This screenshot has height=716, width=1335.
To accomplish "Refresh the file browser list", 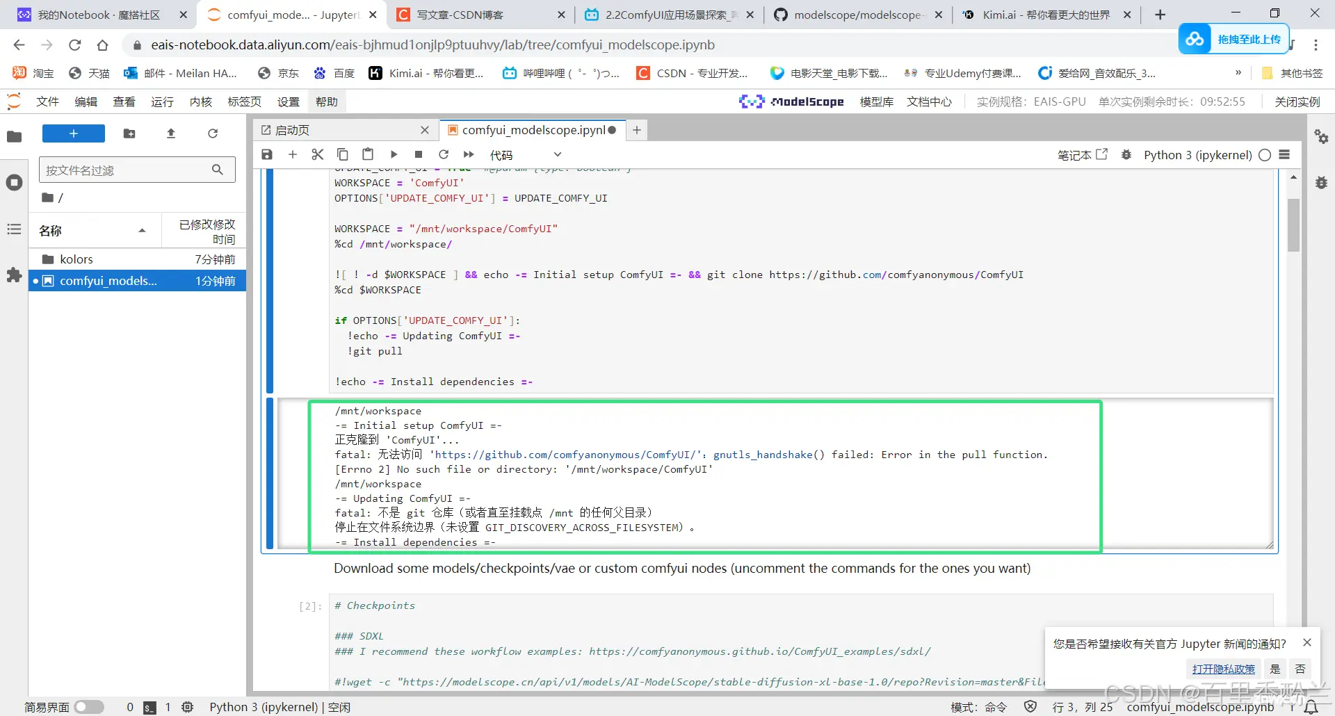I will coord(213,133).
